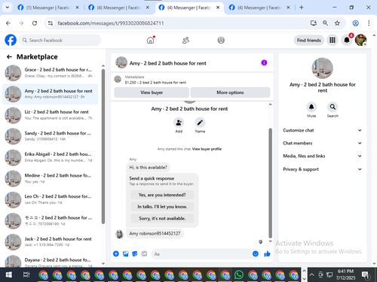Go back from Marketplace chats list
Viewport: 377px width, 282px height.
tap(9, 57)
